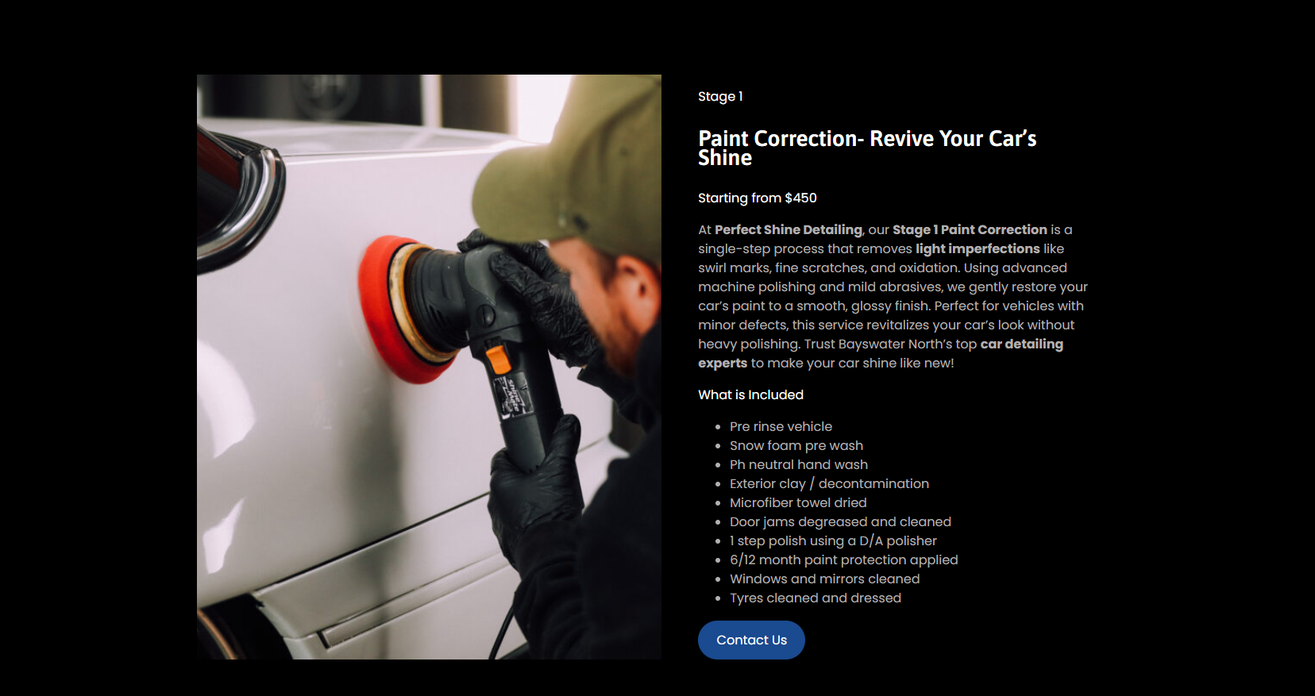Click the Starting from $450 text
The width and height of the screenshot is (1315, 696).
pos(758,198)
